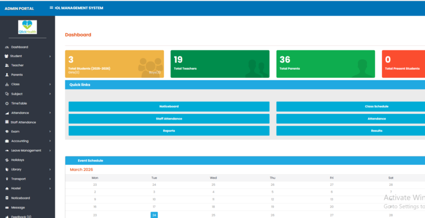Toggle the hamburger menu icon in header
Image resolution: width=425 pixels, height=218 pixels.
point(51,8)
